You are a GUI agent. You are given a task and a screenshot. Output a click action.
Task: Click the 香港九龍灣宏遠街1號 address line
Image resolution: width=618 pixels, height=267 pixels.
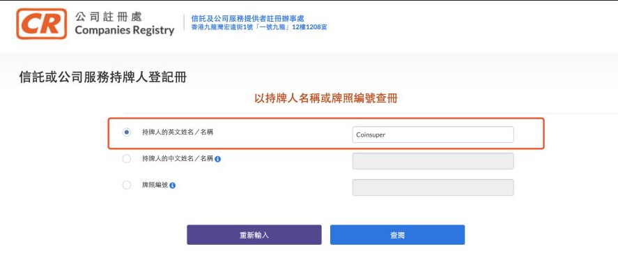[259, 27]
